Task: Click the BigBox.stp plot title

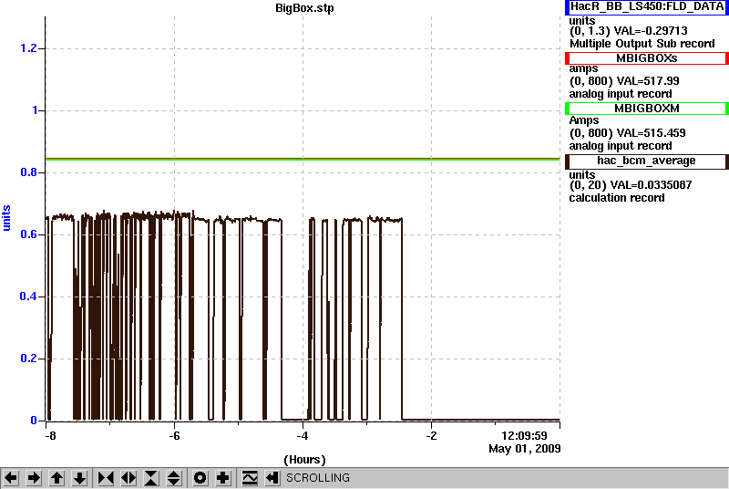Action: pos(304,8)
